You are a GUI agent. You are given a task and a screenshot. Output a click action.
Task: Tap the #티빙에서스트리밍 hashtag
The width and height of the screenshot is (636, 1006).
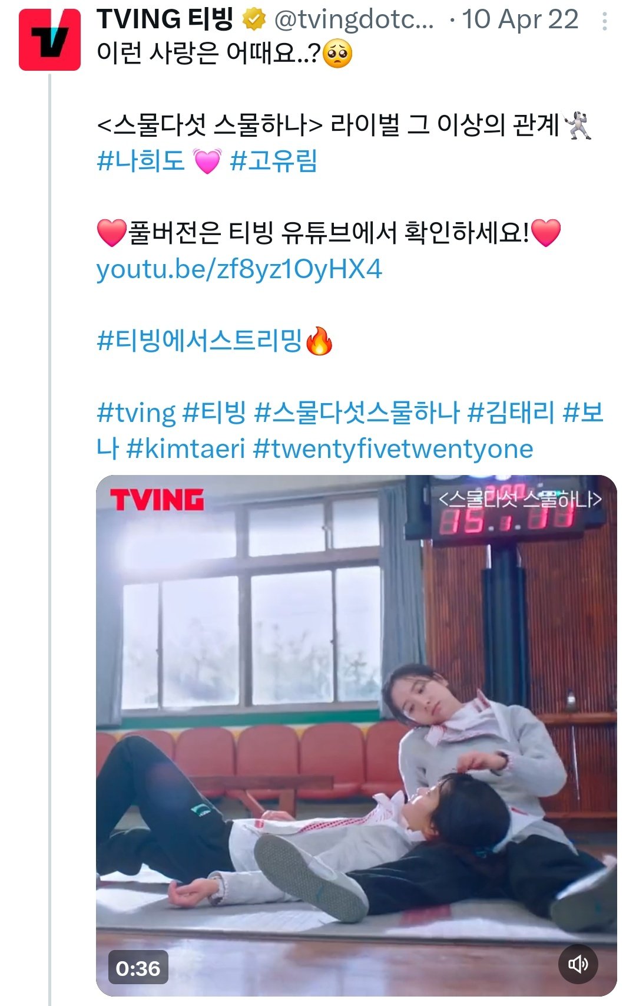click(x=199, y=341)
